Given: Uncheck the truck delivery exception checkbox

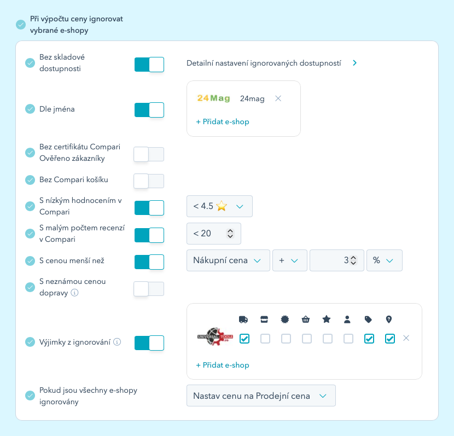Looking at the screenshot, I should tap(245, 339).
